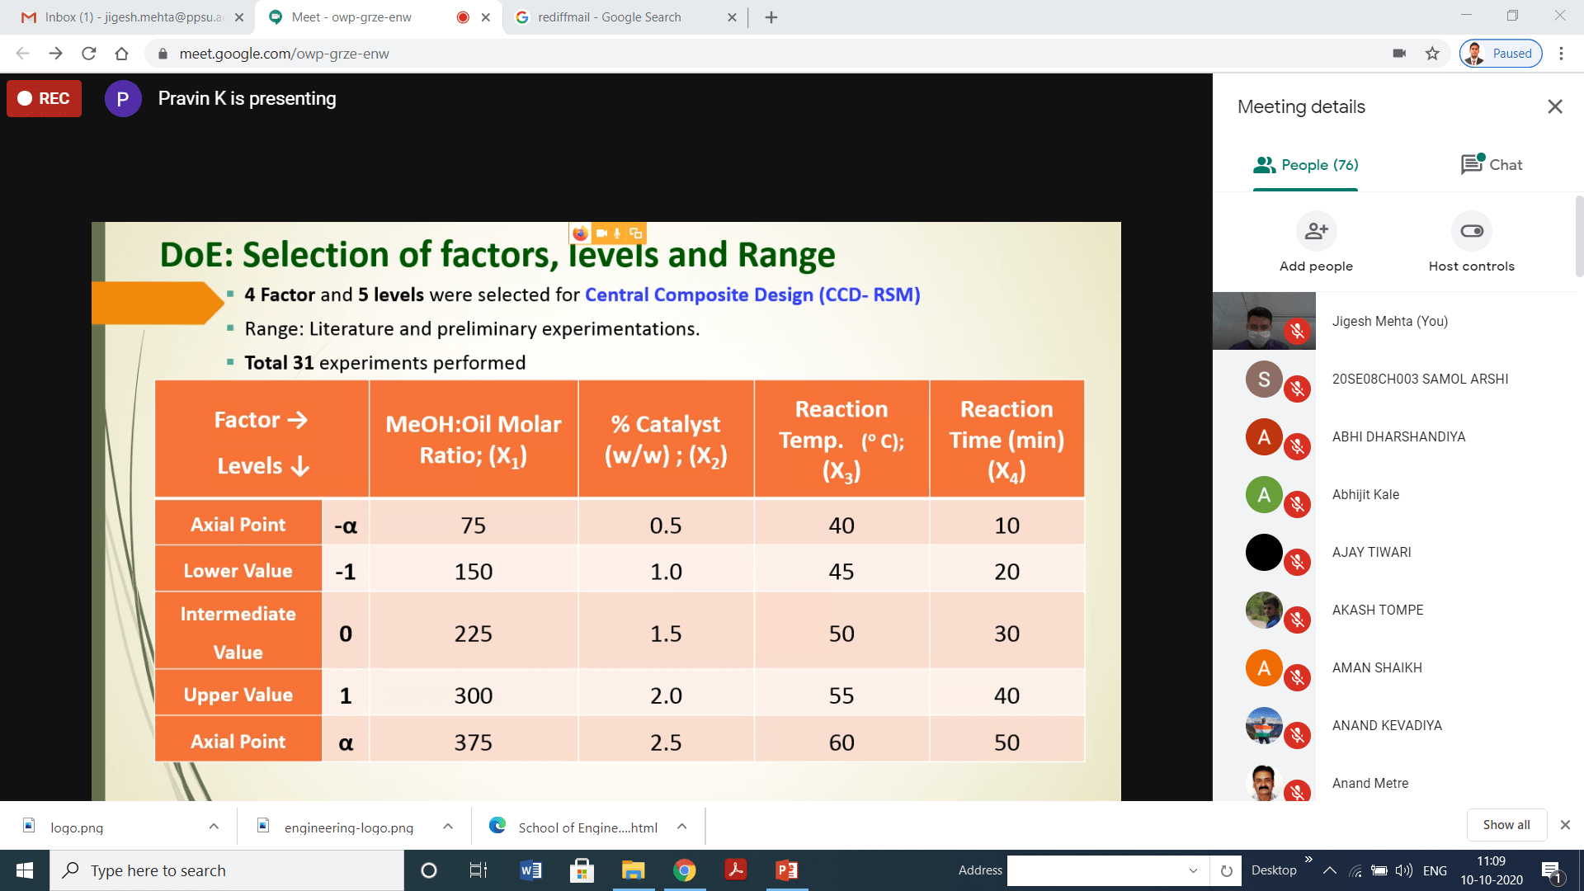Image resolution: width=1584 pixels, height=891 pixels.
Task: Click the Add people icon
Action: (1316, 232)
